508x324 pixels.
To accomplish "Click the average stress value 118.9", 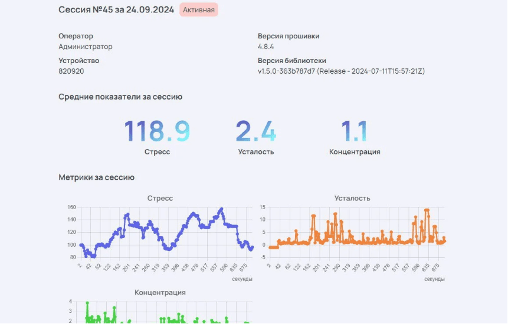I will pyautogui.click(x=157, y=131).
